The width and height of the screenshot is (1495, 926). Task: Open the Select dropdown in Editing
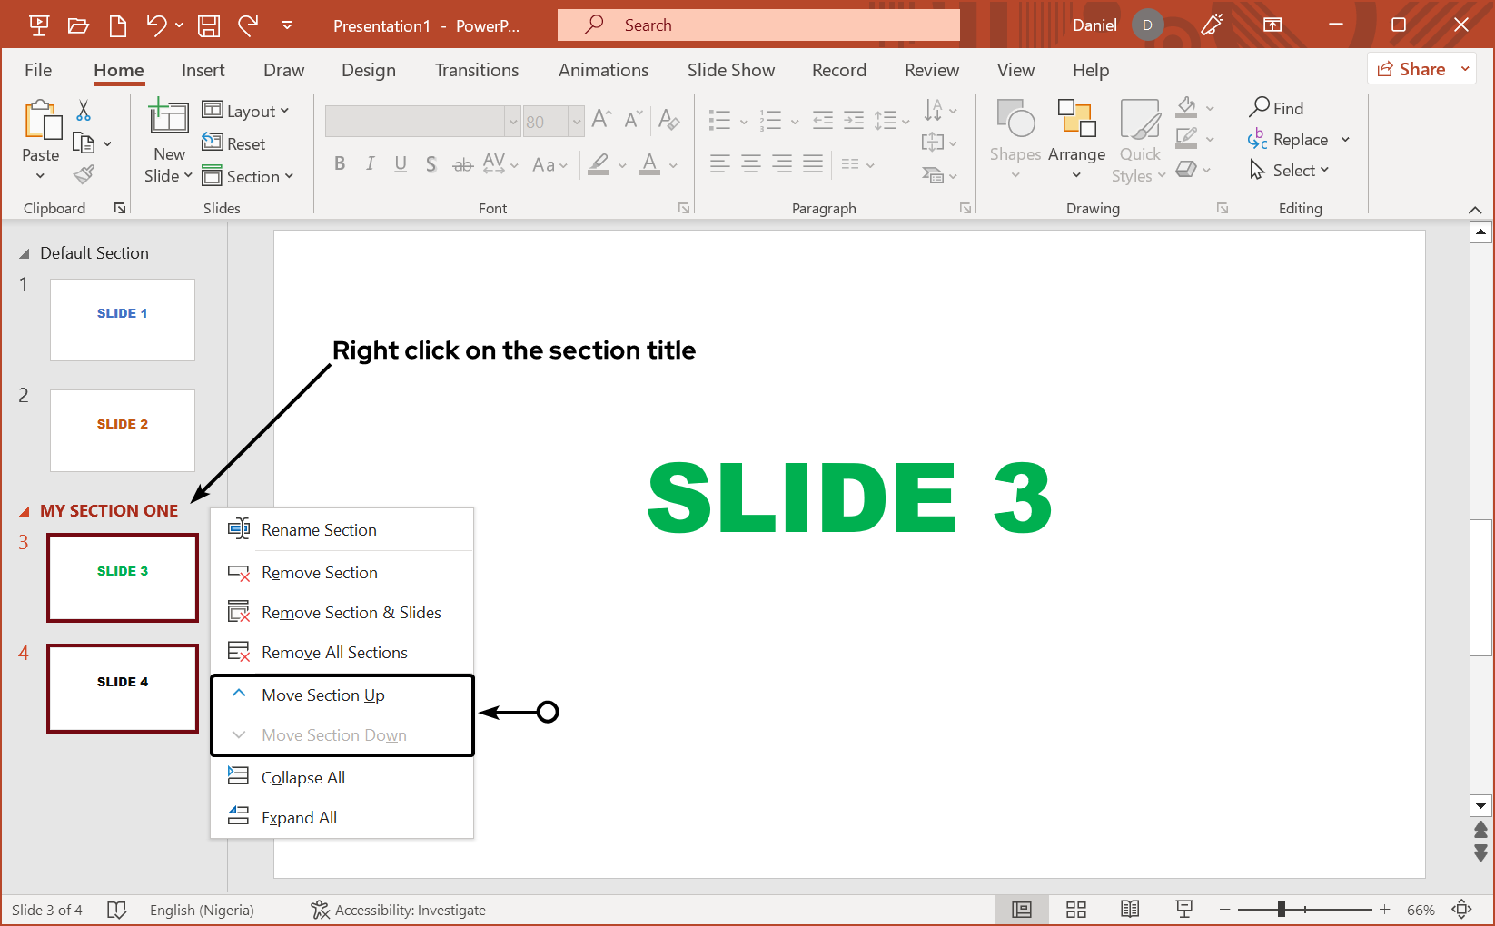point(1291,171)
